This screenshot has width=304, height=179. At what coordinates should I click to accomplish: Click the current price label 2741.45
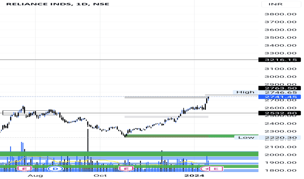tap(280, 97)
